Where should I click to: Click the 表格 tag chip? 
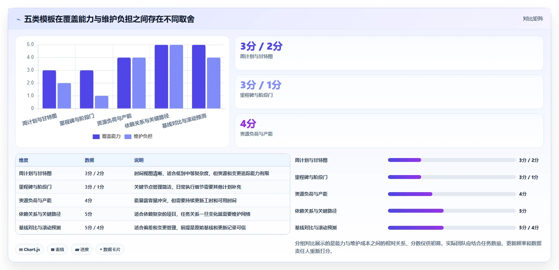pyautogui.click(x=57, y=249)
